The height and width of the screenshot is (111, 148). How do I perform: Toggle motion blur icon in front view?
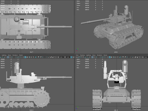(x=41, y=57)
